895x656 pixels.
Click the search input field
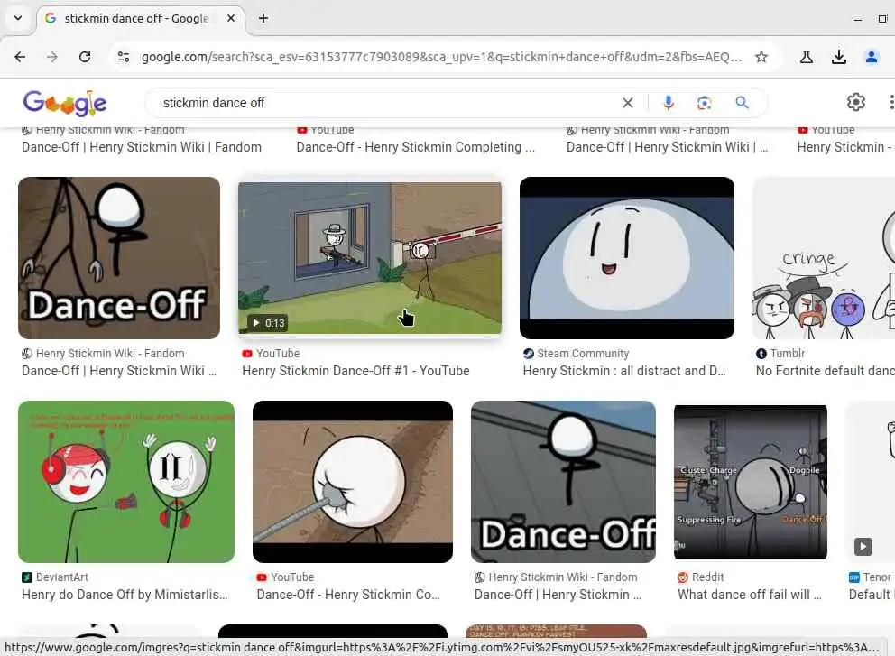(x=388, y=103)
